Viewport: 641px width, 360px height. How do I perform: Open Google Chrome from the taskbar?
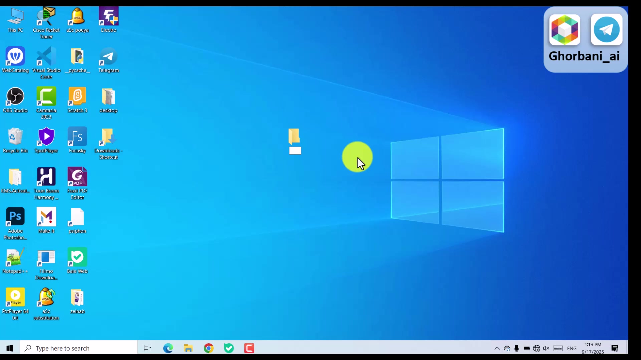point(209,348)
